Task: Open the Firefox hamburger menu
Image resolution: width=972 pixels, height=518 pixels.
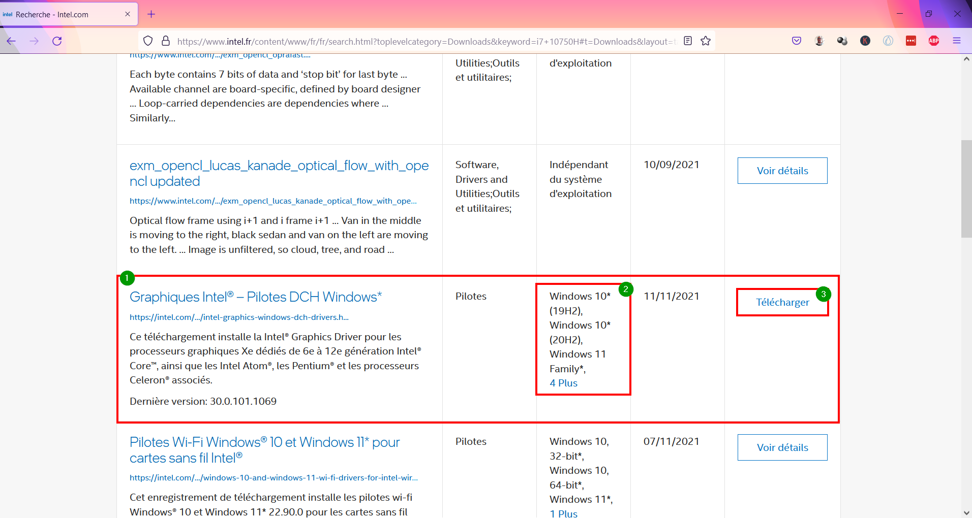Action: pyautogui.click(x=957, y=41)
